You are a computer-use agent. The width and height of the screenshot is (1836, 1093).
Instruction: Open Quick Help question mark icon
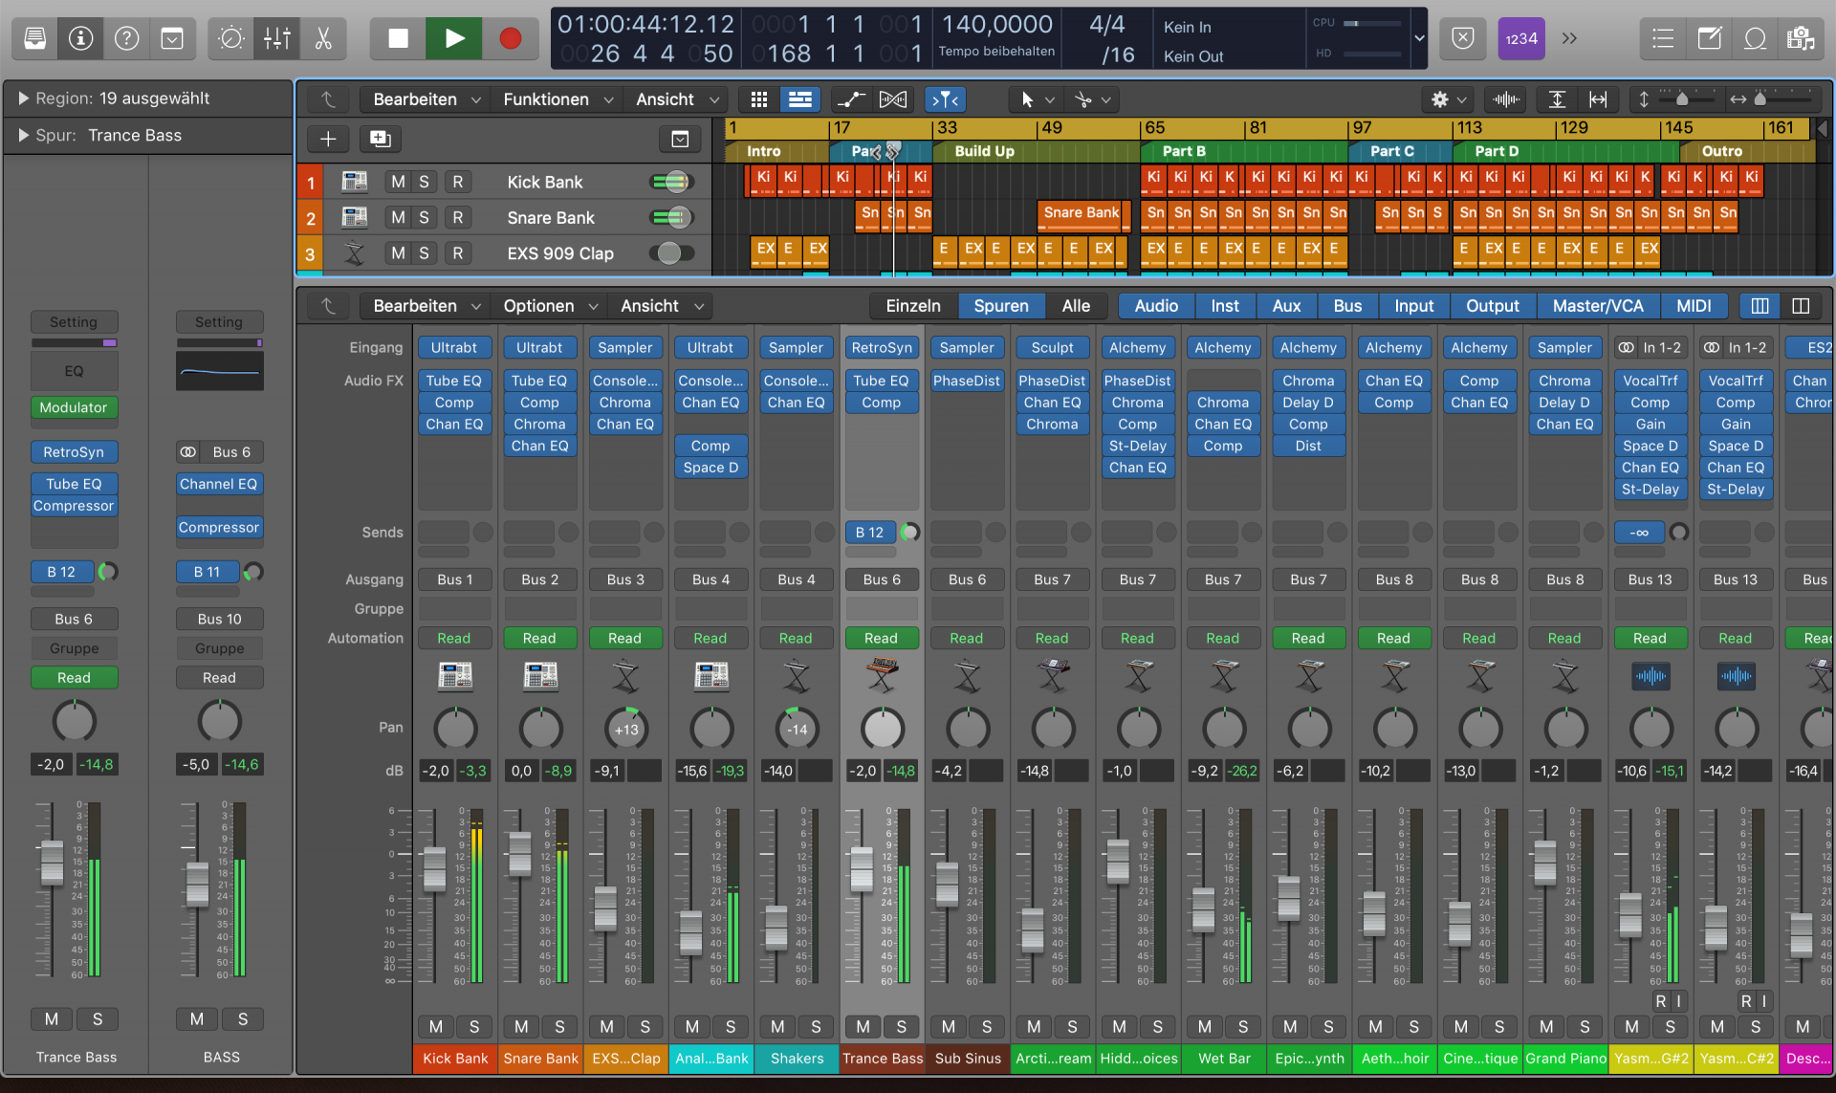tap(126, 38)
